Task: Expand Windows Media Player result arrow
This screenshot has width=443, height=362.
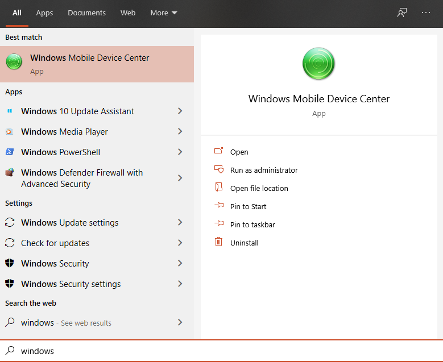Action: [x=180, y=132]
